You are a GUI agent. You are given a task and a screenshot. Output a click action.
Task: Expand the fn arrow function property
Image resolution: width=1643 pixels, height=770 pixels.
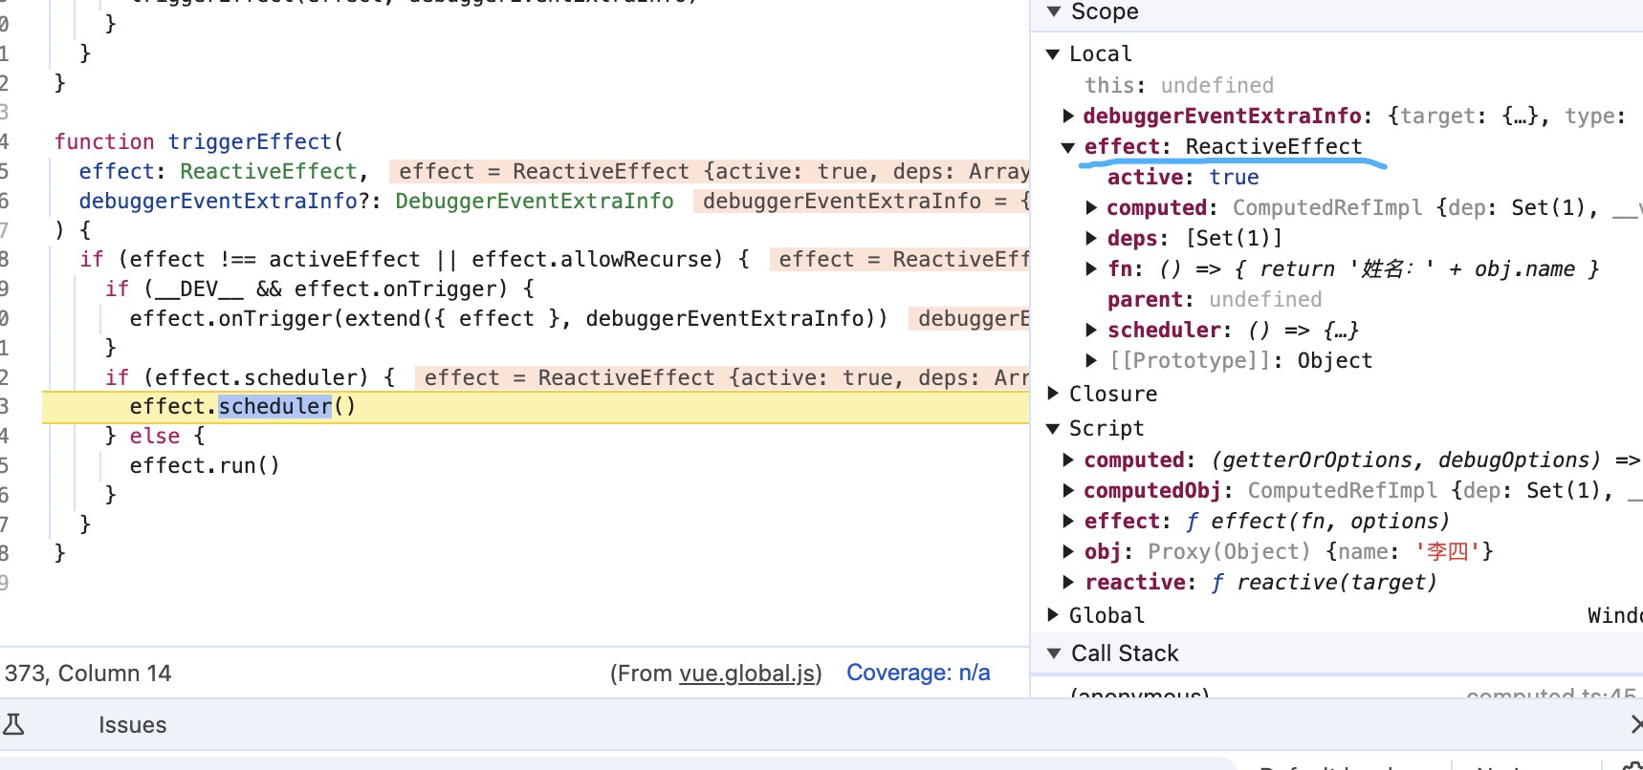point(1092,269)
